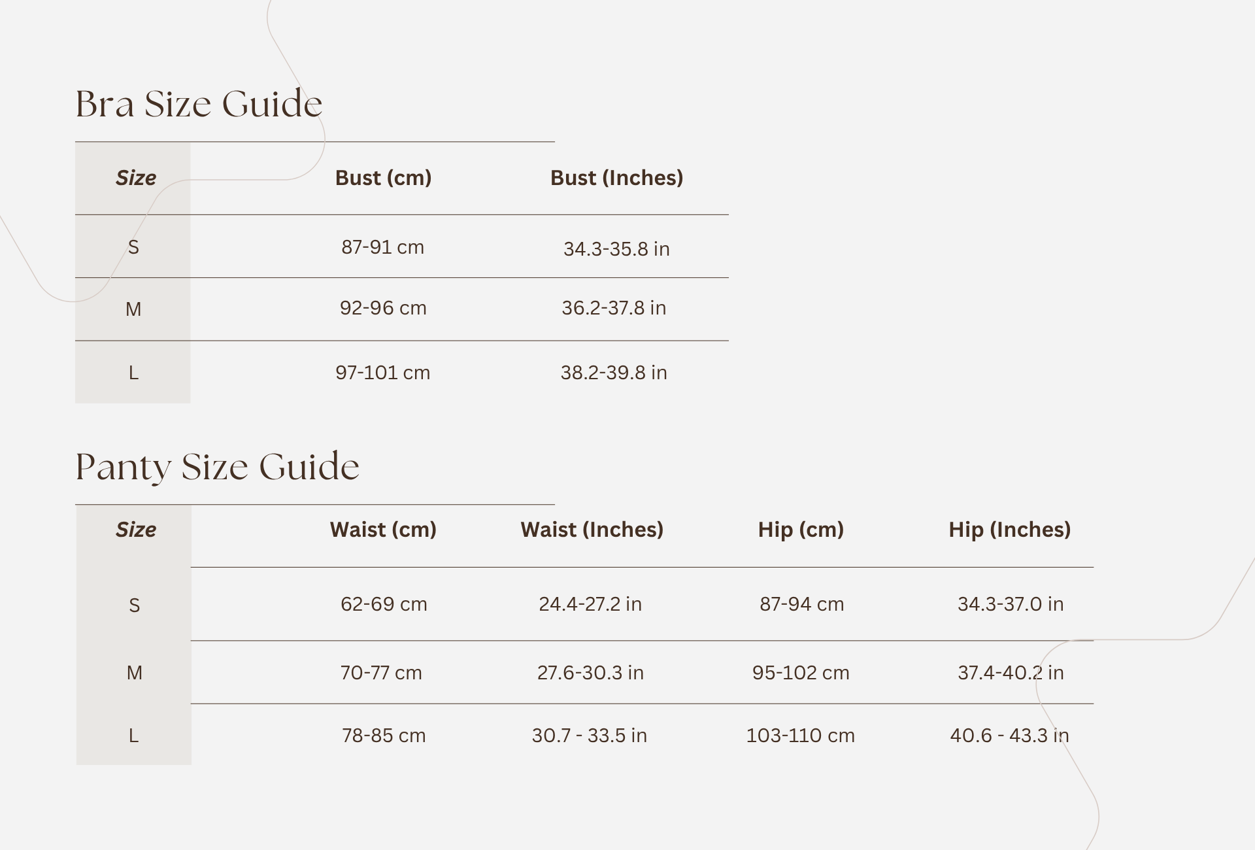Click the Waist (Inches) column header

click(x=592, y=530)
